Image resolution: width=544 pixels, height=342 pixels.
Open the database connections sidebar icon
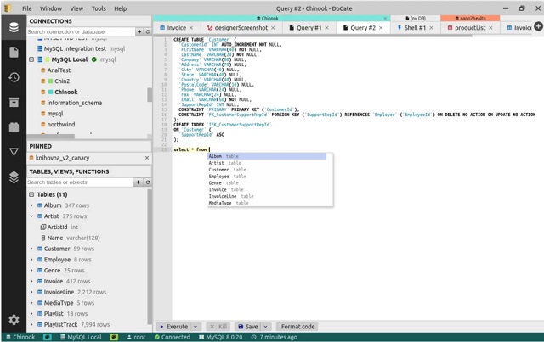coord(14,27)
